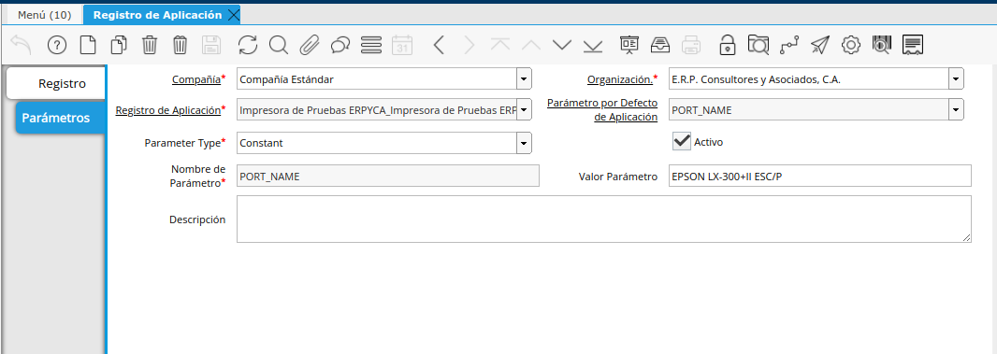Go to parent record with left chevron icon
The height and width of the screenshot is (354, 997).
coord(438,45)
